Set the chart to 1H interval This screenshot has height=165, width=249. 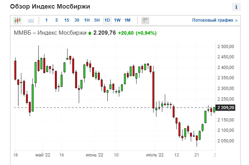pyautogui.click(x=87, y=20)
